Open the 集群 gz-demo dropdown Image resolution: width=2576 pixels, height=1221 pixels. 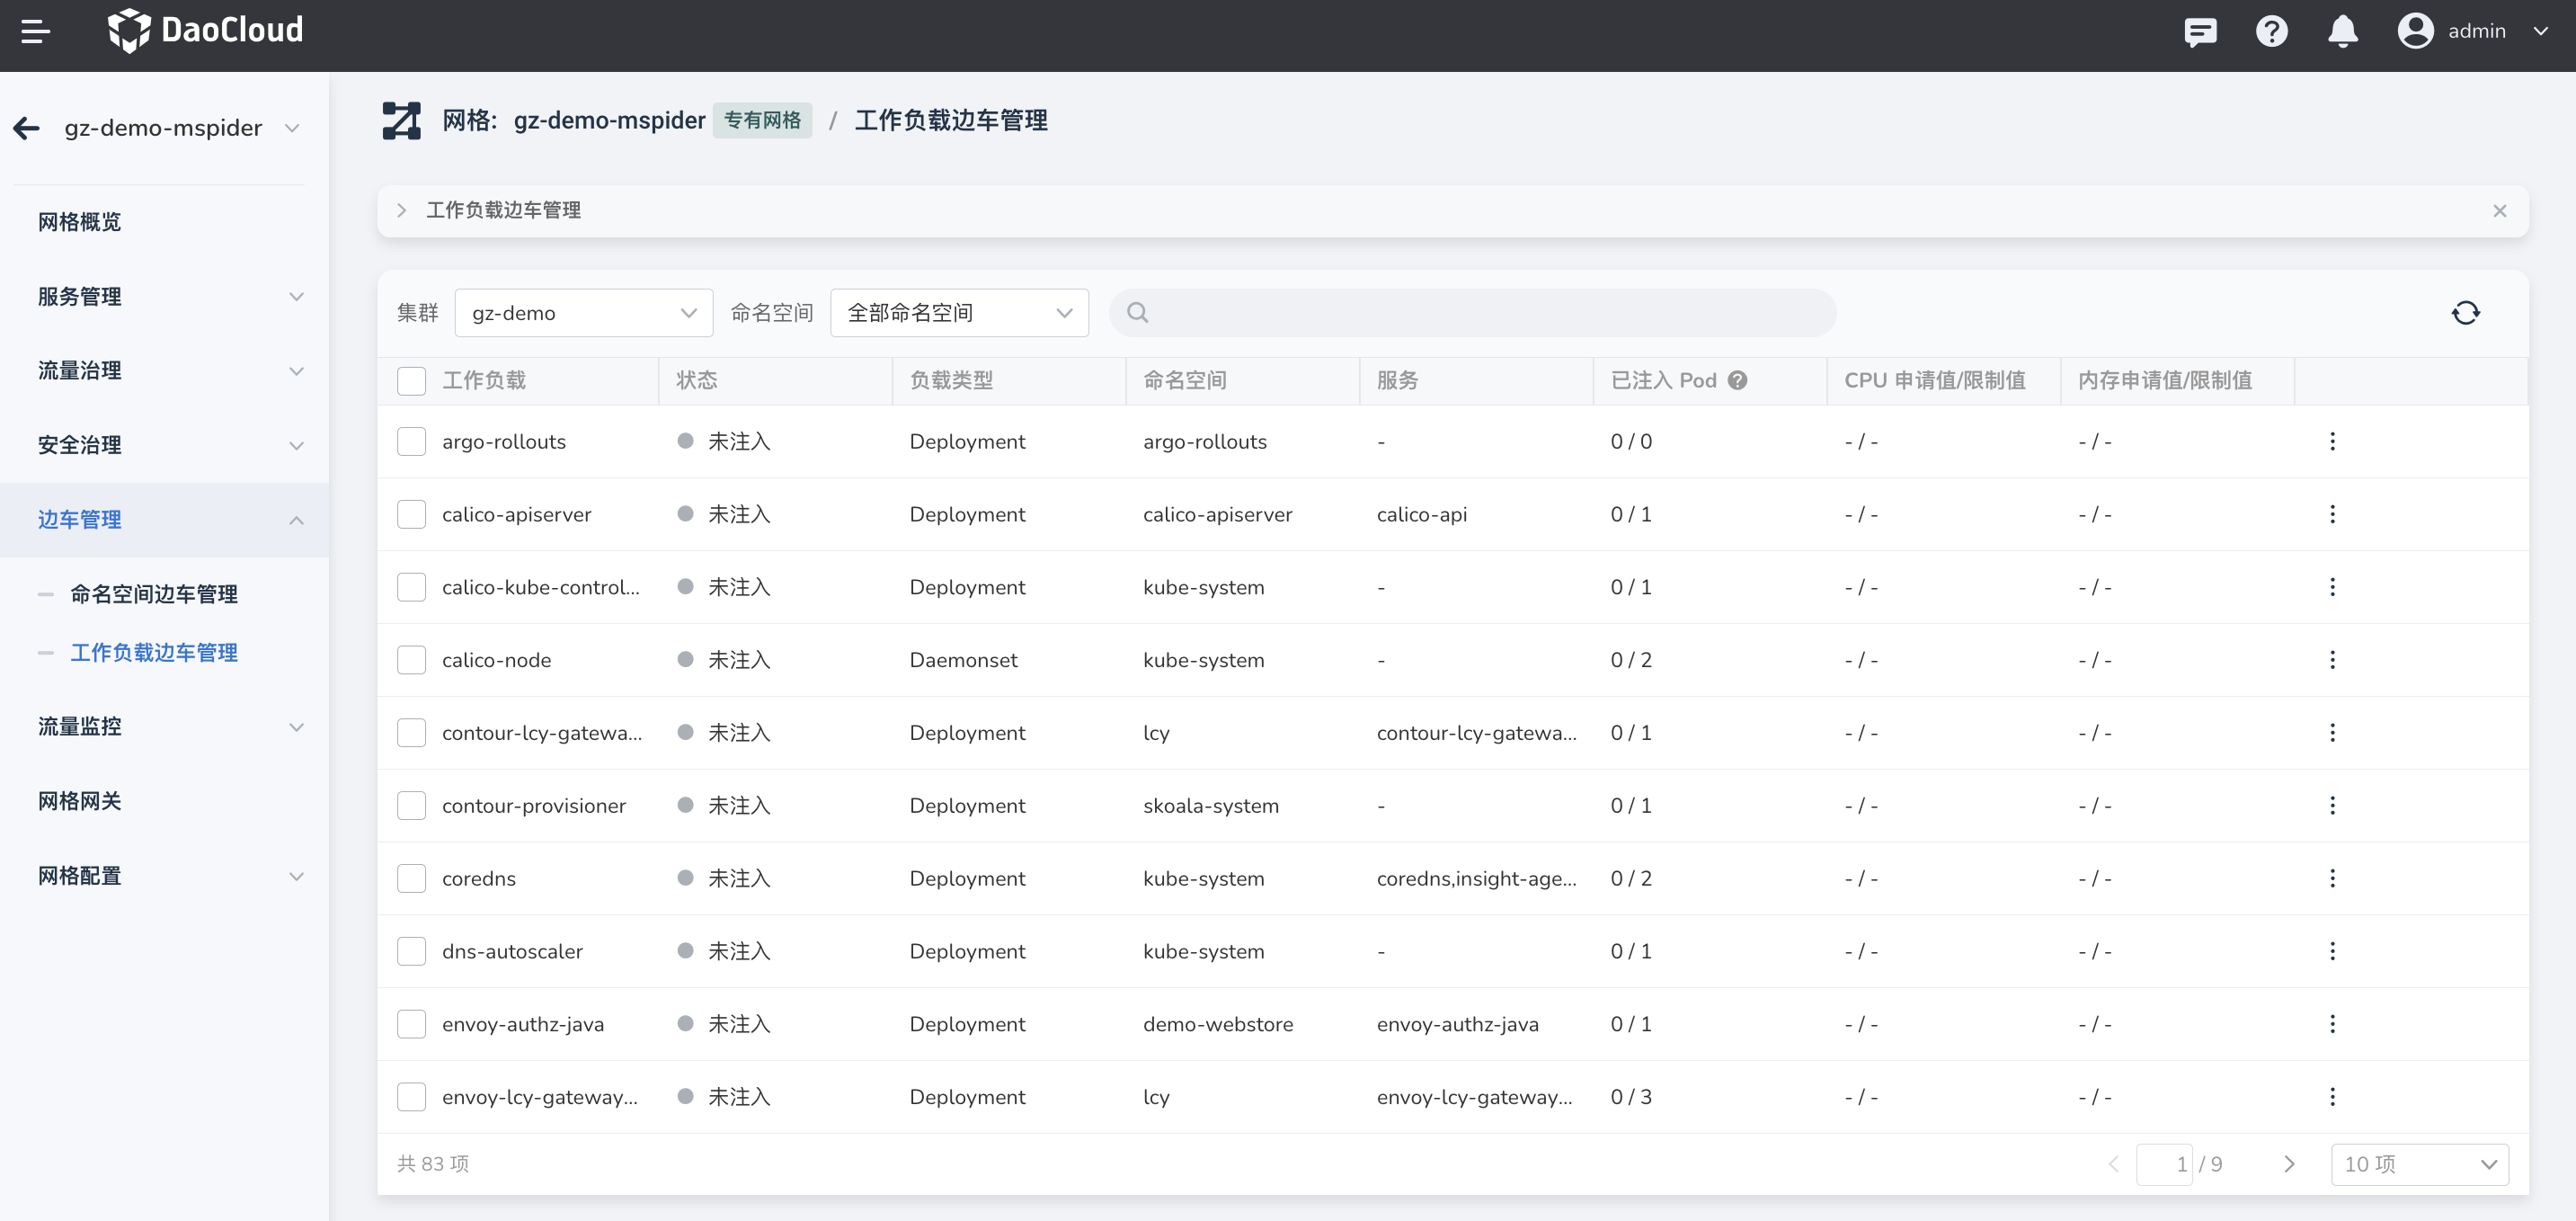(x=583, y=313)
